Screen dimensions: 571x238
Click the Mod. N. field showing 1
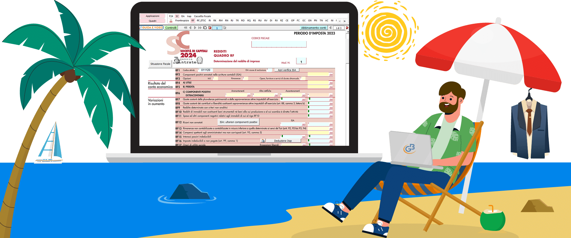click(301, 61)
